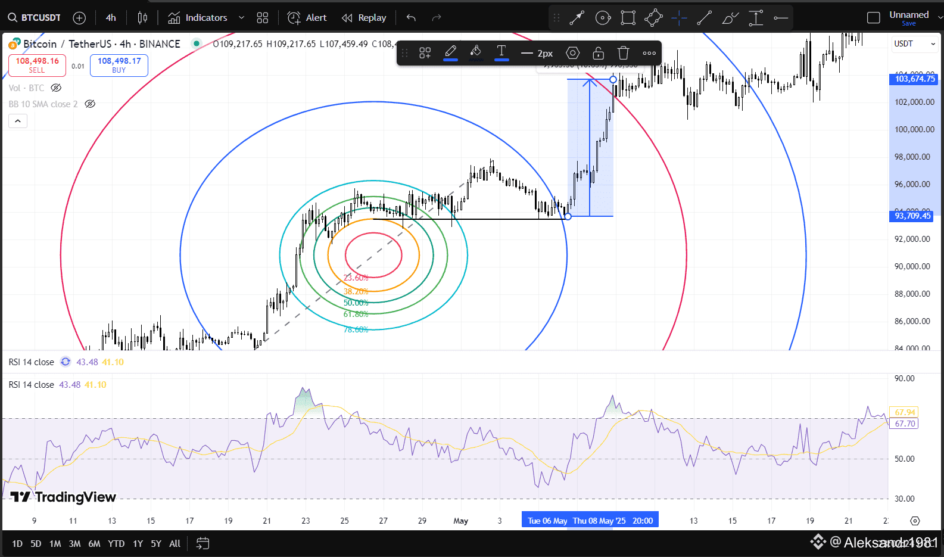Click the undo arrow icon
The image size is (944, 557).
[411, 18]
